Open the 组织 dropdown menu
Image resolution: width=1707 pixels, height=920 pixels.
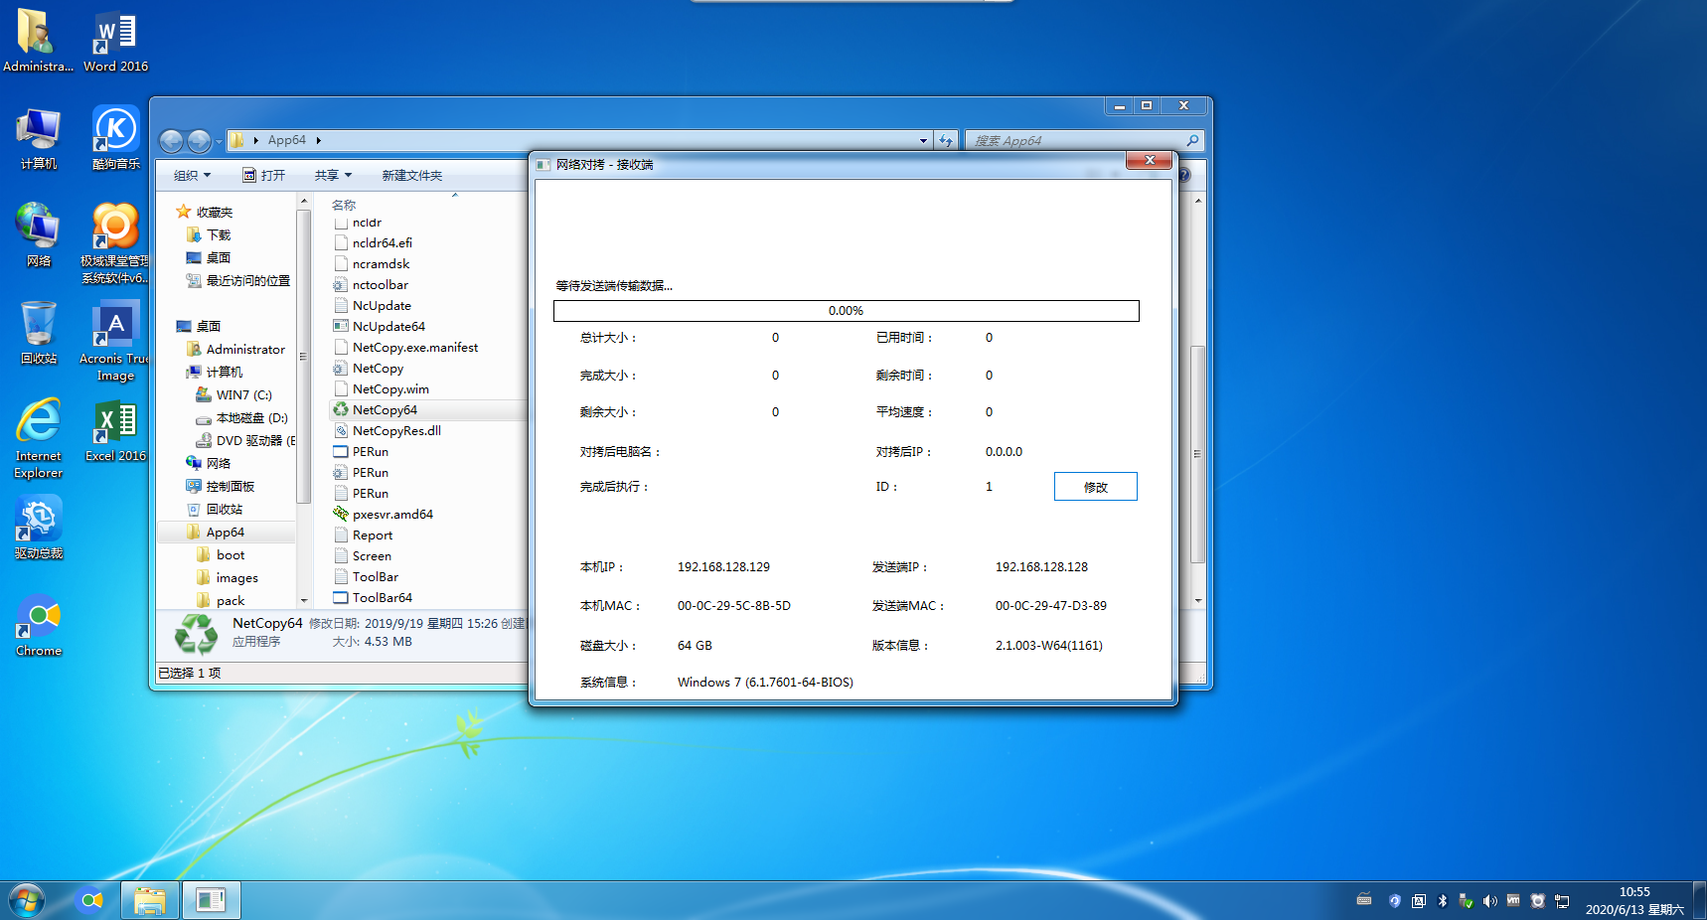click(x=192, y=175)
